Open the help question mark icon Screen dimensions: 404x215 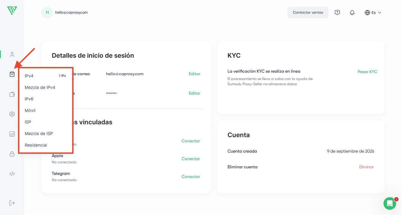[x=337, y=13]
